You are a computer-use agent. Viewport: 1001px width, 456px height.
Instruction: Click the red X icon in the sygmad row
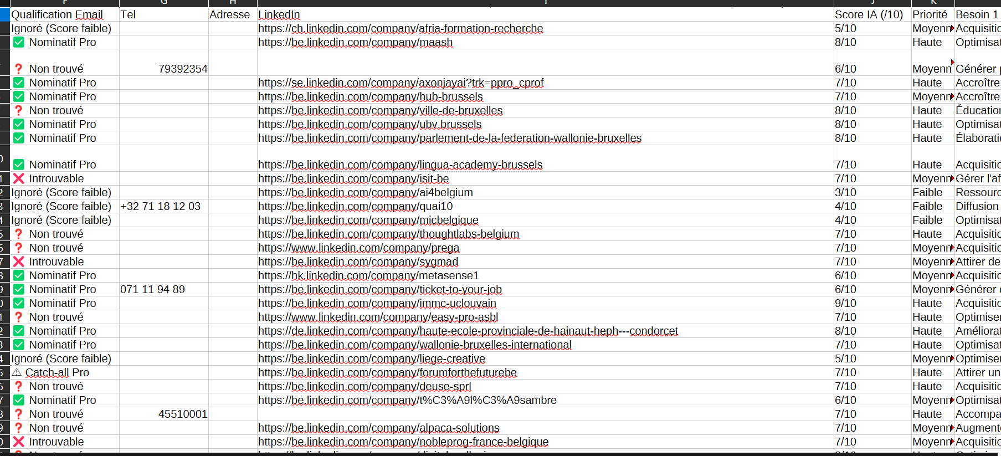19,262
